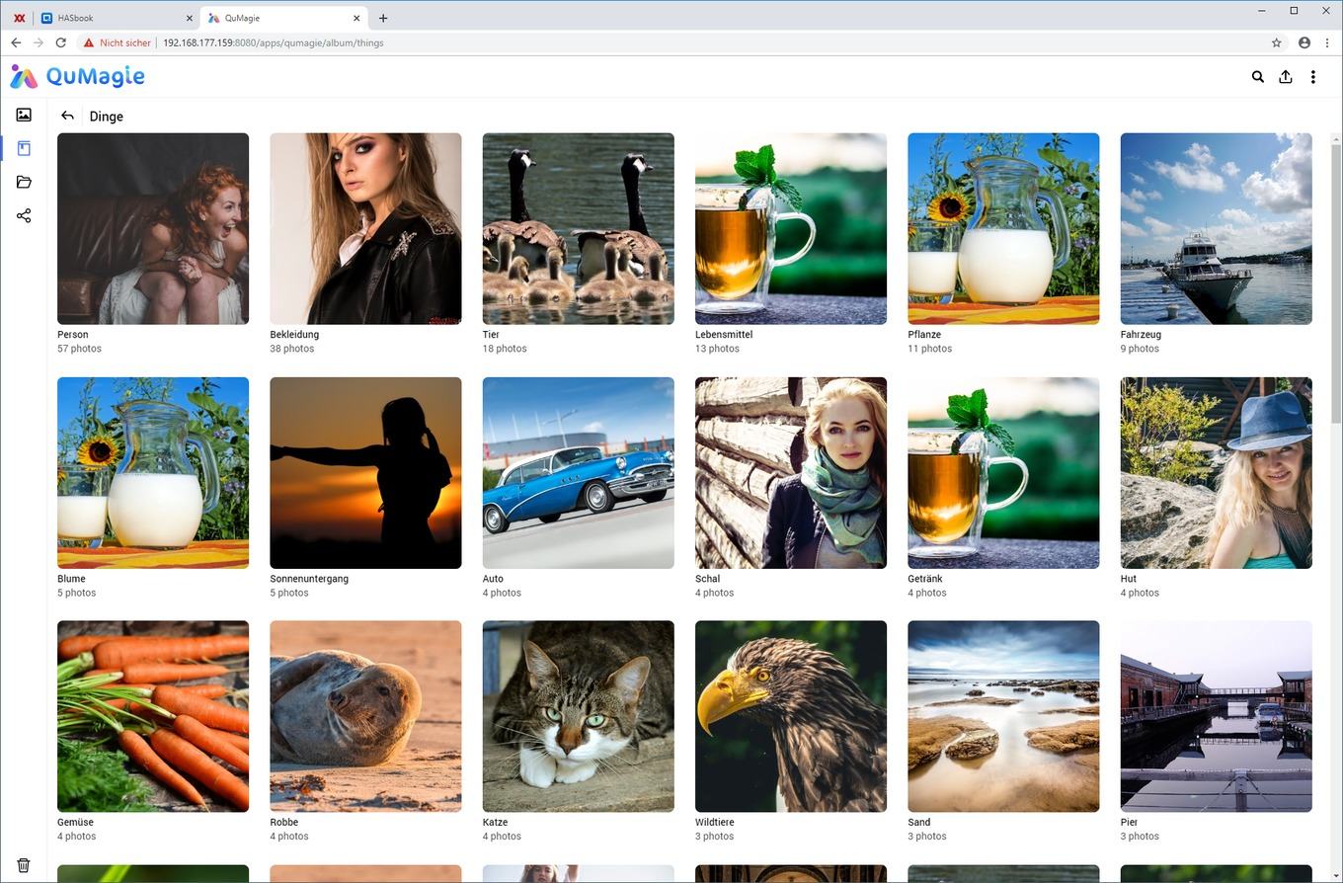This screenshot has height=883, width=1343.
Task: Open the Chrome three-dot menu
Action: (x=1326, y=42)
